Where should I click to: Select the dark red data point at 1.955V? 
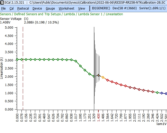130,88
